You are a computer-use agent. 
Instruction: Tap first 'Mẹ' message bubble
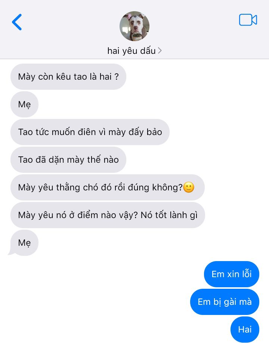[25, 104]
